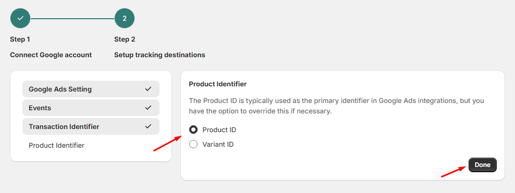Screen dimensions: 515x193
Task: Choose the Product ID label text
Action: [219, 130]
